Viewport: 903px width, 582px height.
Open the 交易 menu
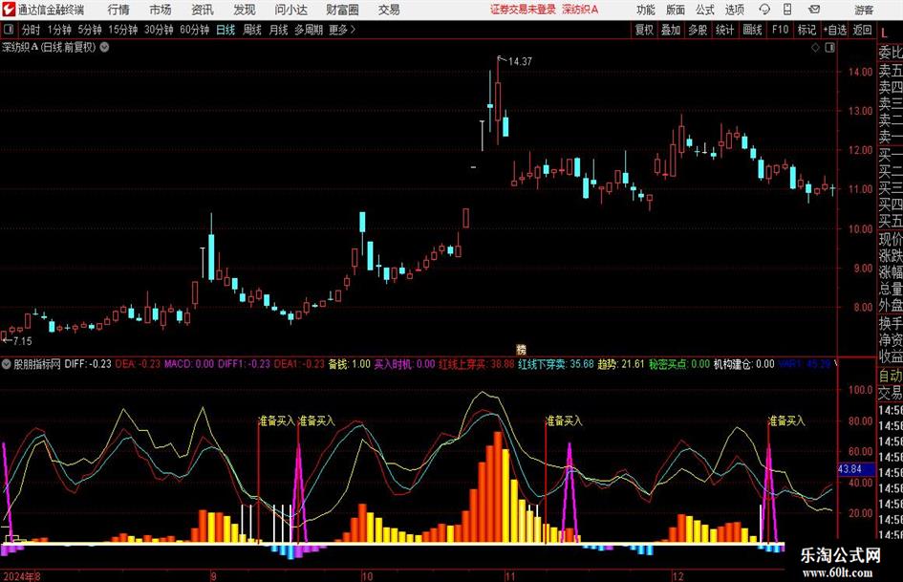pos(389,10)
